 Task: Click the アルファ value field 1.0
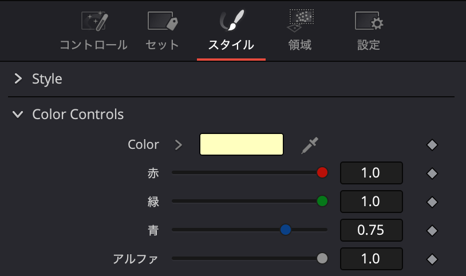point(371,258)
